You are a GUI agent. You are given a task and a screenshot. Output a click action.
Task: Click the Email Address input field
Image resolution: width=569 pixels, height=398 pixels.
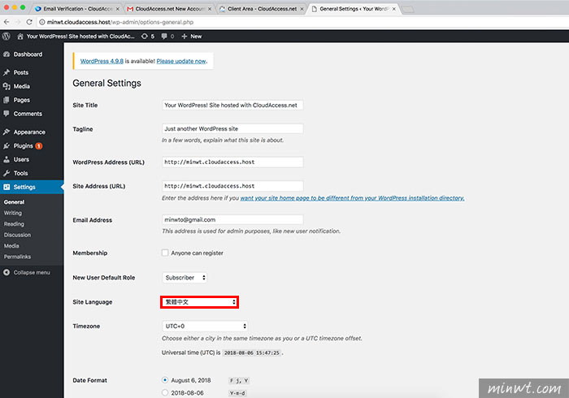click(x=232, y=219)
